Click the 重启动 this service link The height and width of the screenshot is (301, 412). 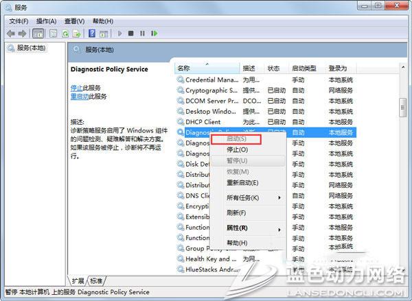pyautogui.click(x=78, y=97)
